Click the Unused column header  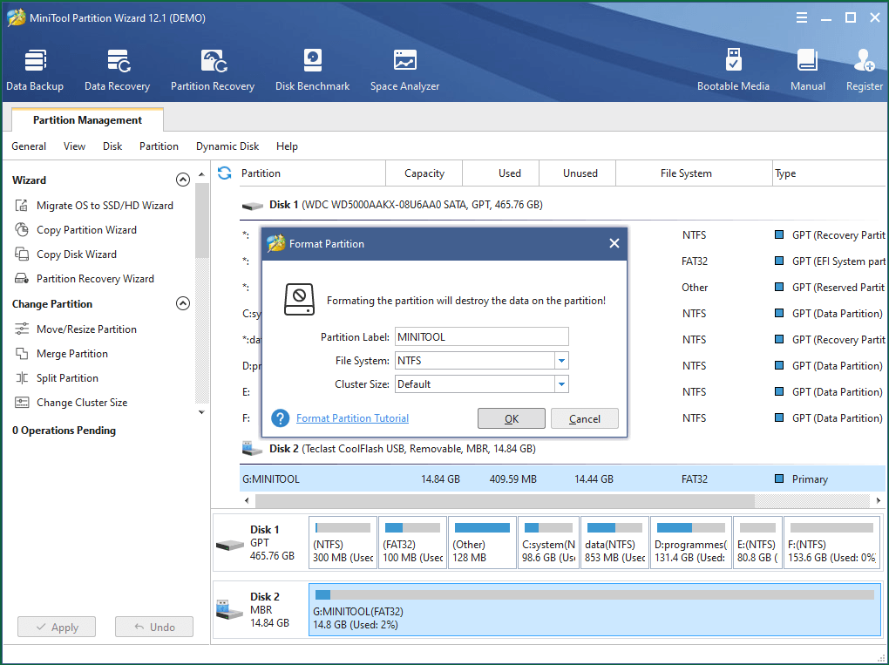pos(578,173)
